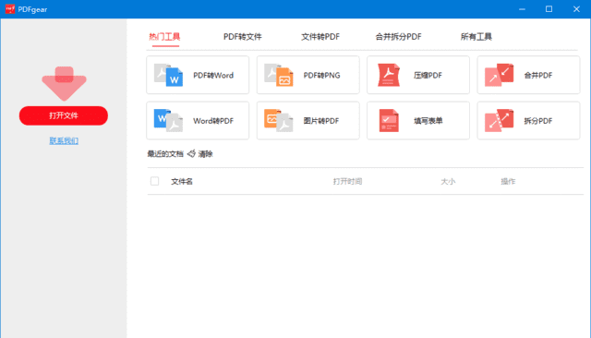Image resolution: width=591 pixels, height=338 pixels.
Task: Click the PDFgear logo in title bar
Action: click(x=10, y=9)
